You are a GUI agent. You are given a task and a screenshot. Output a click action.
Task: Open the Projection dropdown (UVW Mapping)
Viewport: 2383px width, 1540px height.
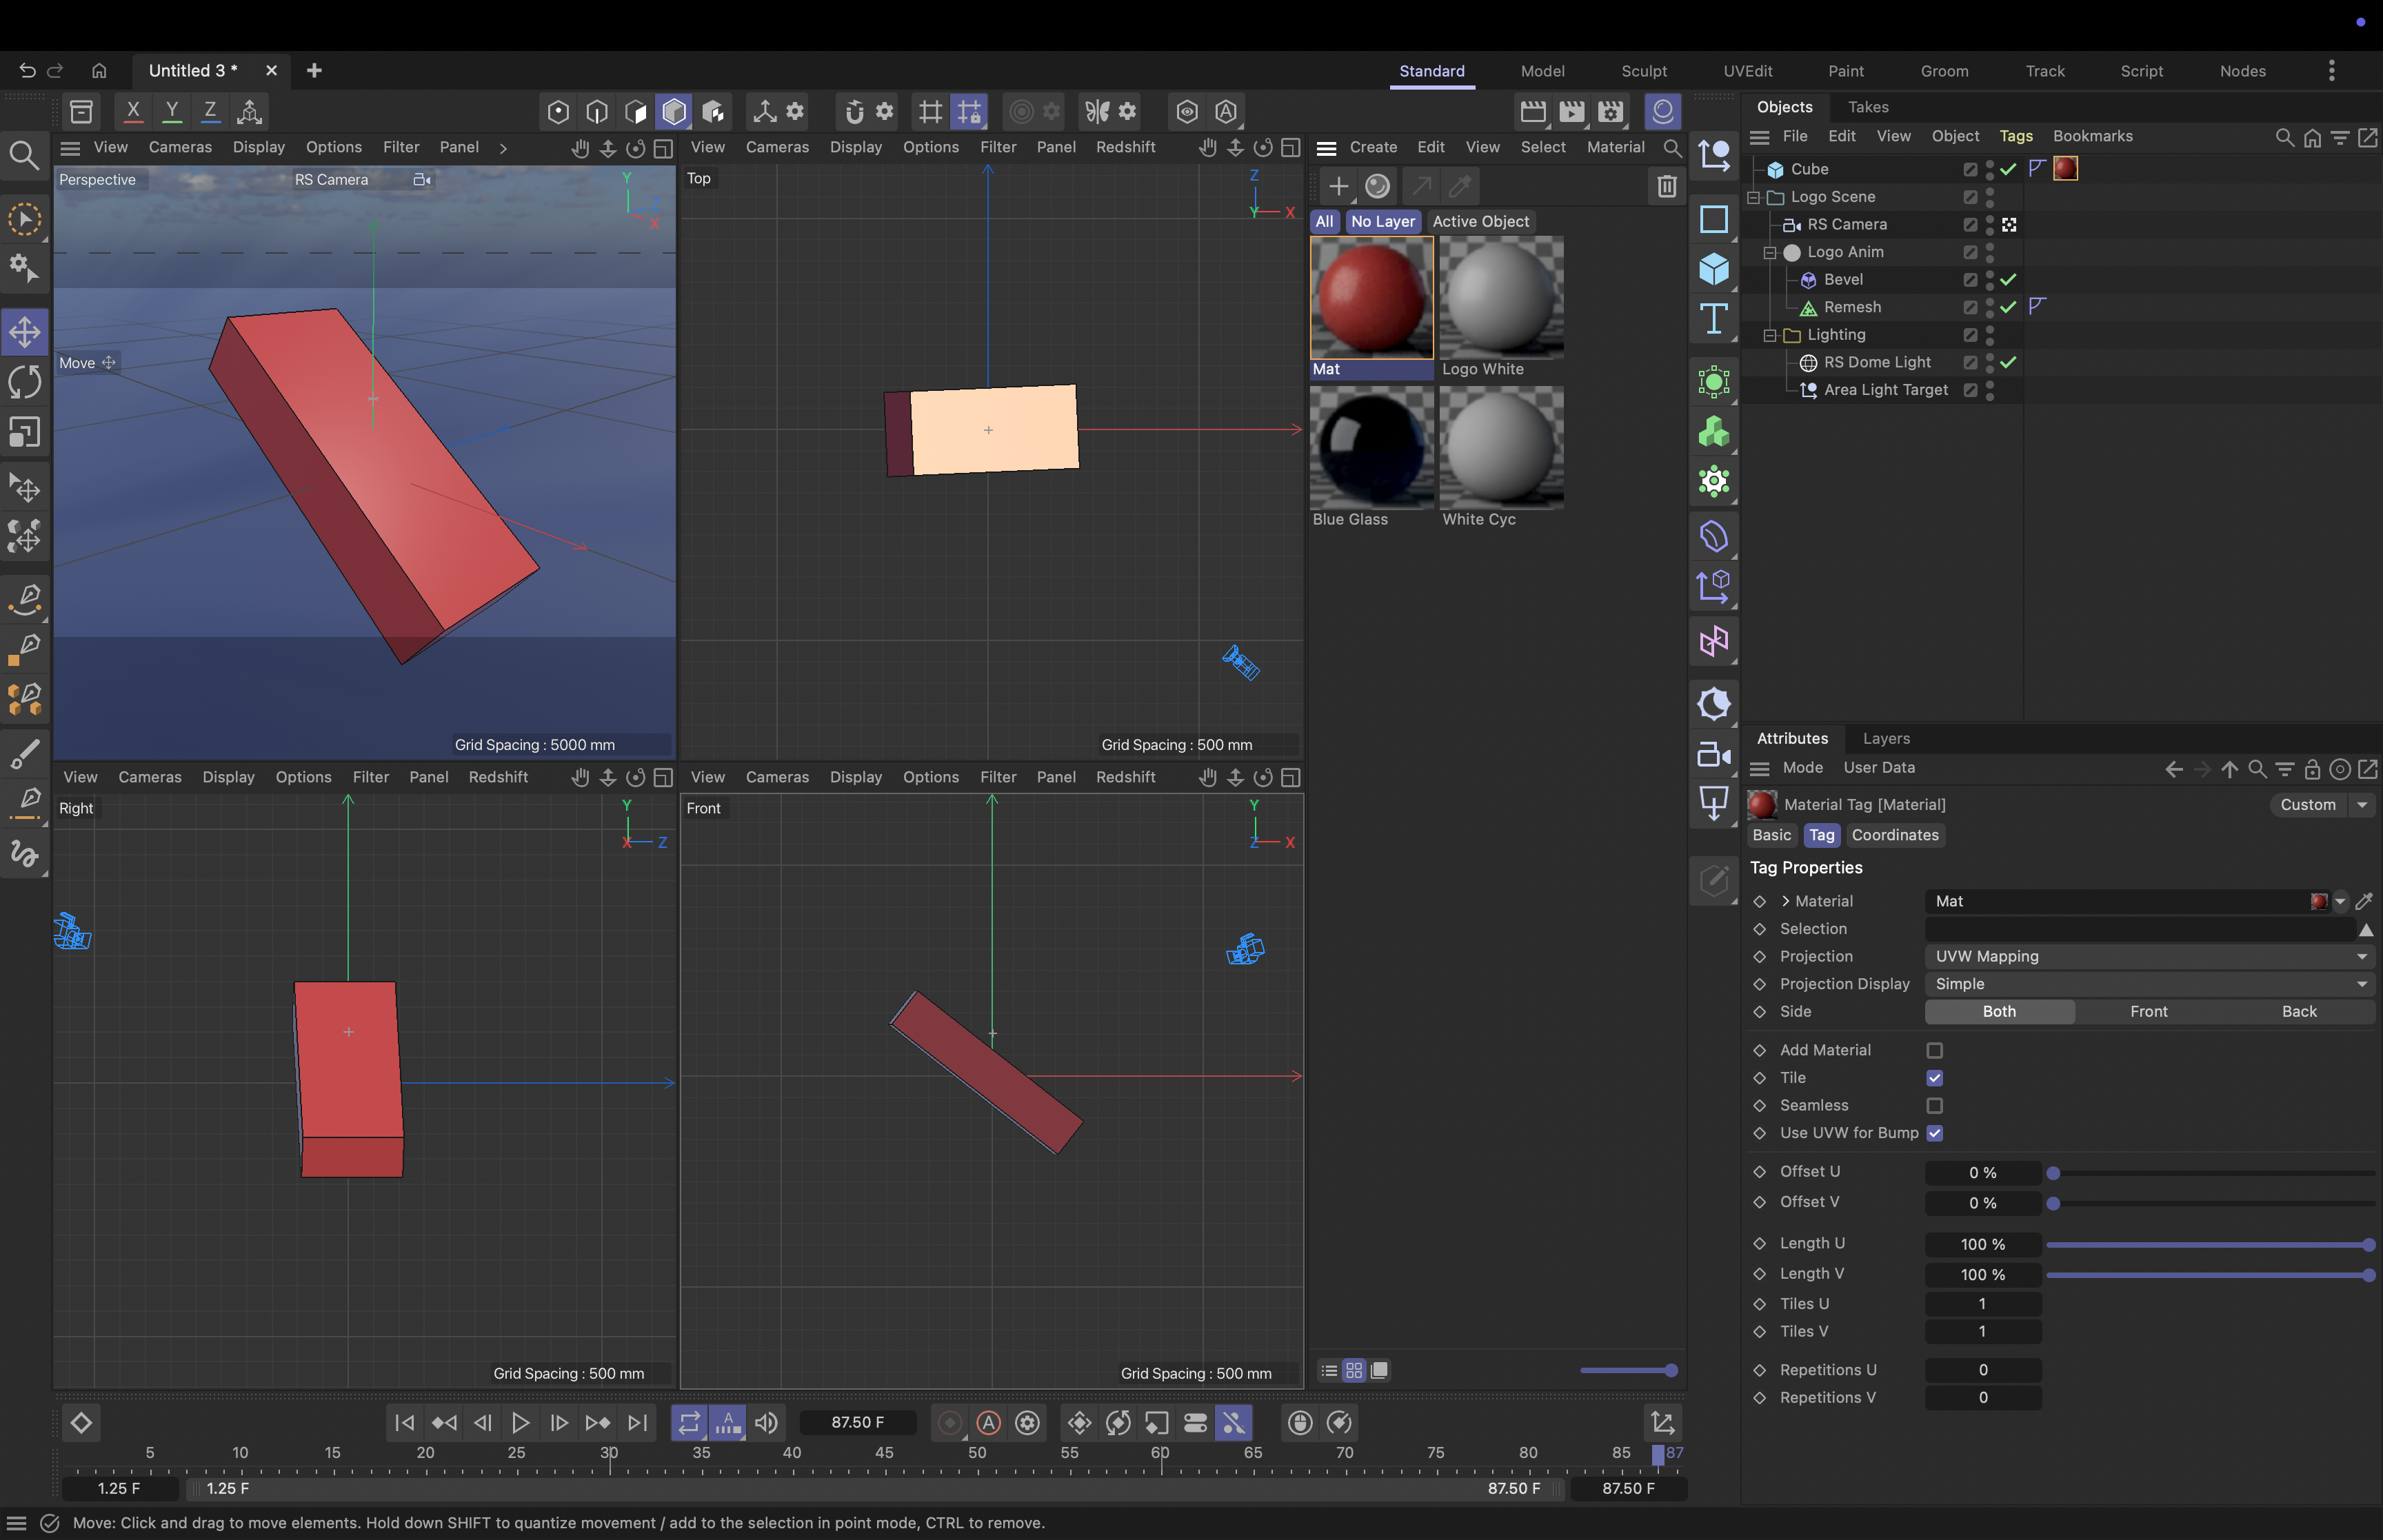(x=2149, y=956)
